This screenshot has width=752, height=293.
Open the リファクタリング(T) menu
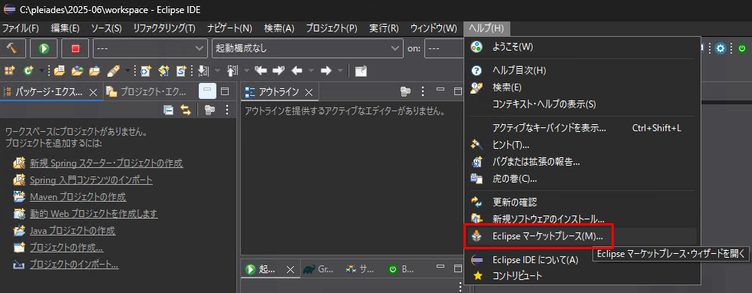pos(164,28)
